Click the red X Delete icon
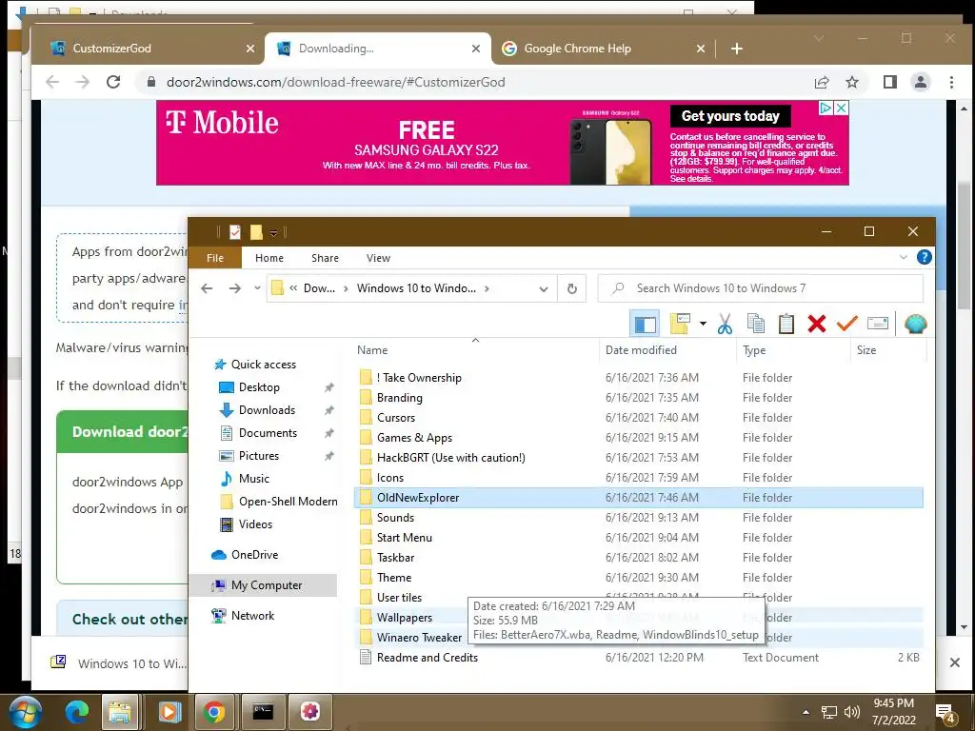Screen dimensions: 975x731 pos(816,324)
